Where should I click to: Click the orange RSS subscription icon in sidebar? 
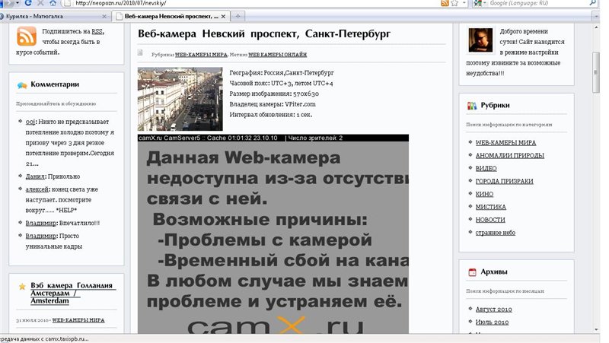click(x=27, y=36)
